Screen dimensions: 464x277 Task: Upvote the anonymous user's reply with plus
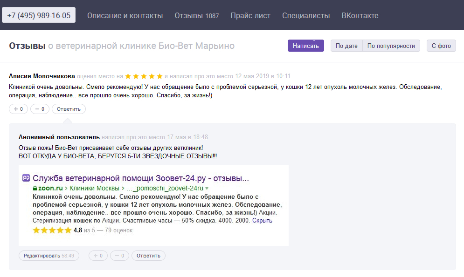[x=98, y=256]
